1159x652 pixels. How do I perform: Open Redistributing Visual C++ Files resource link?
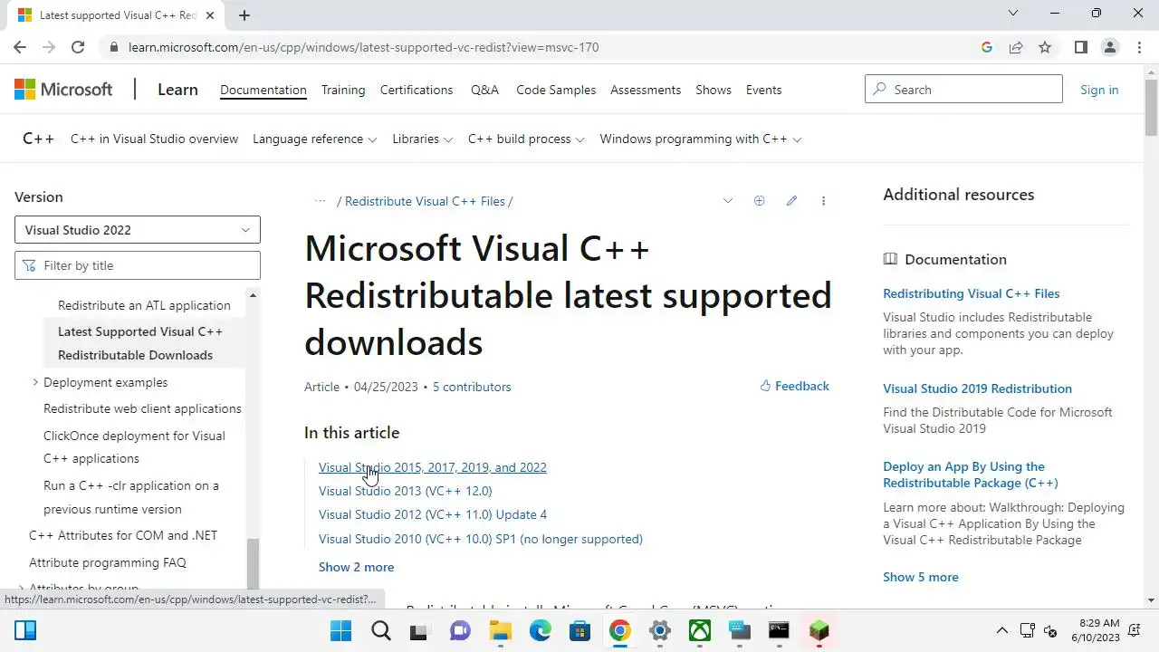(972, 293)
